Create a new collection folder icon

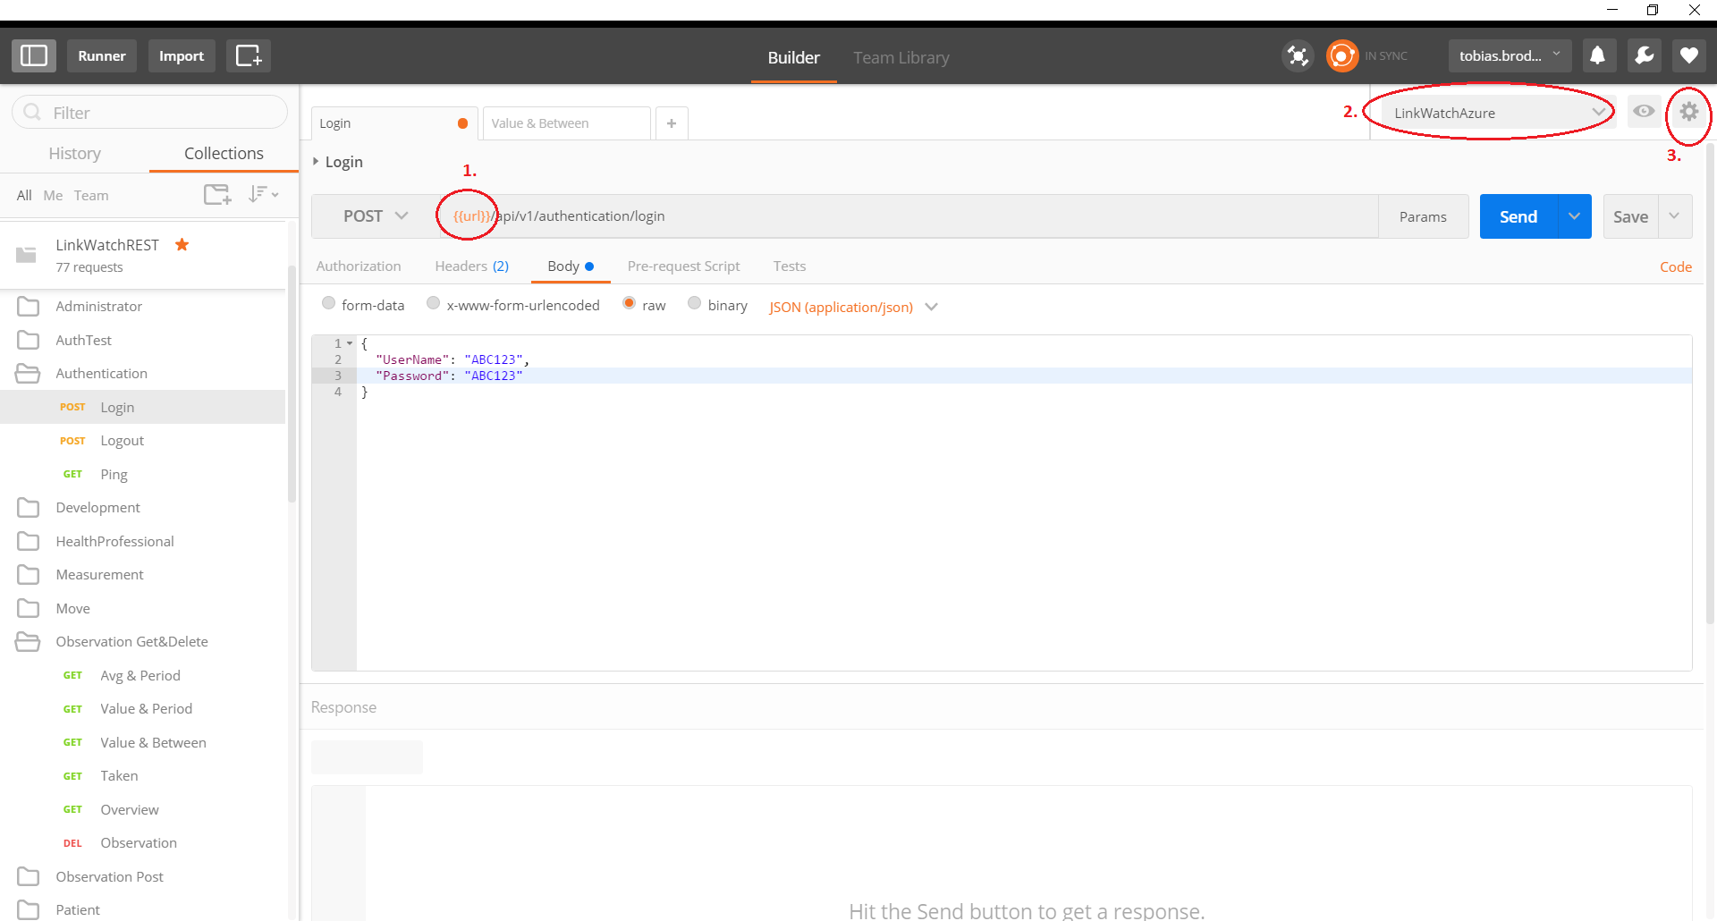(x=217, y=194)
